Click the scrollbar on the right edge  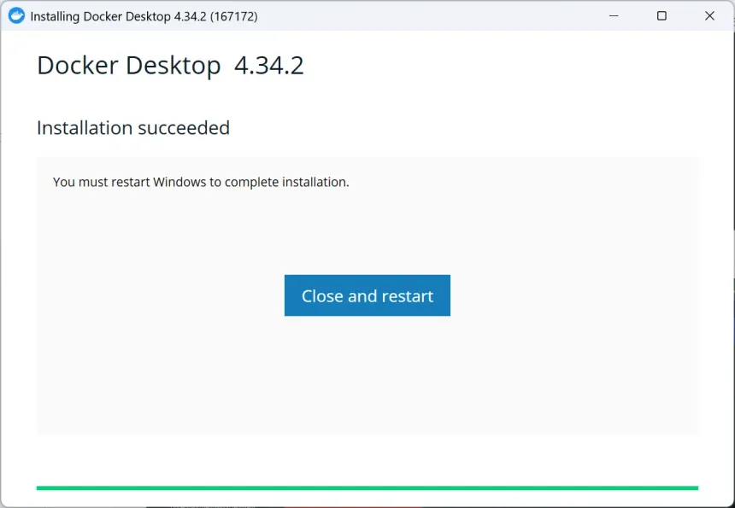click(732, 256)
